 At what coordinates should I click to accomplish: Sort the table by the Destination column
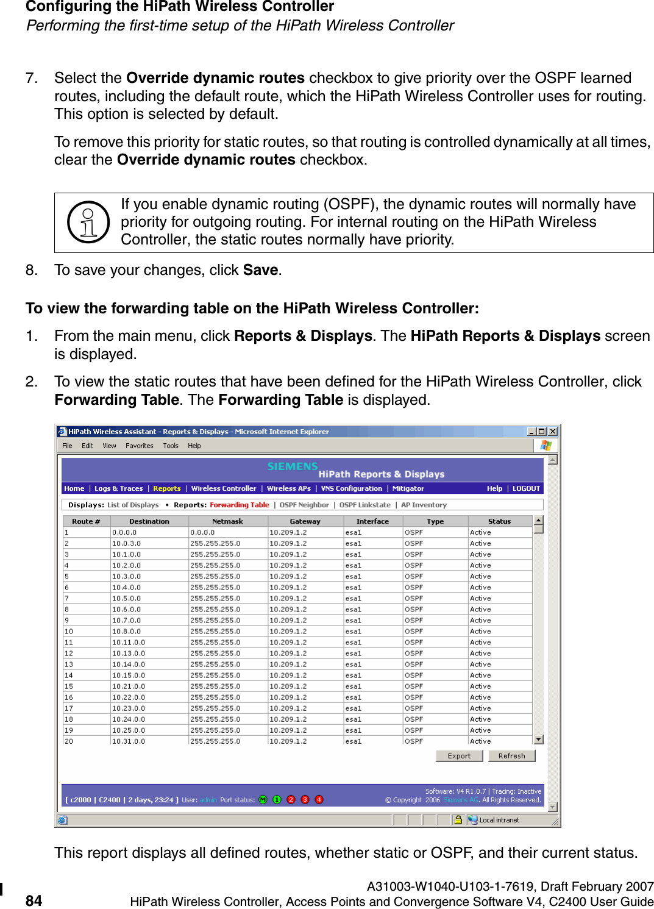149,521
